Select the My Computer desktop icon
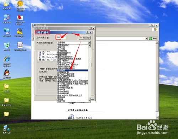This screenshot has width=178, height=139. coord(7,19)
